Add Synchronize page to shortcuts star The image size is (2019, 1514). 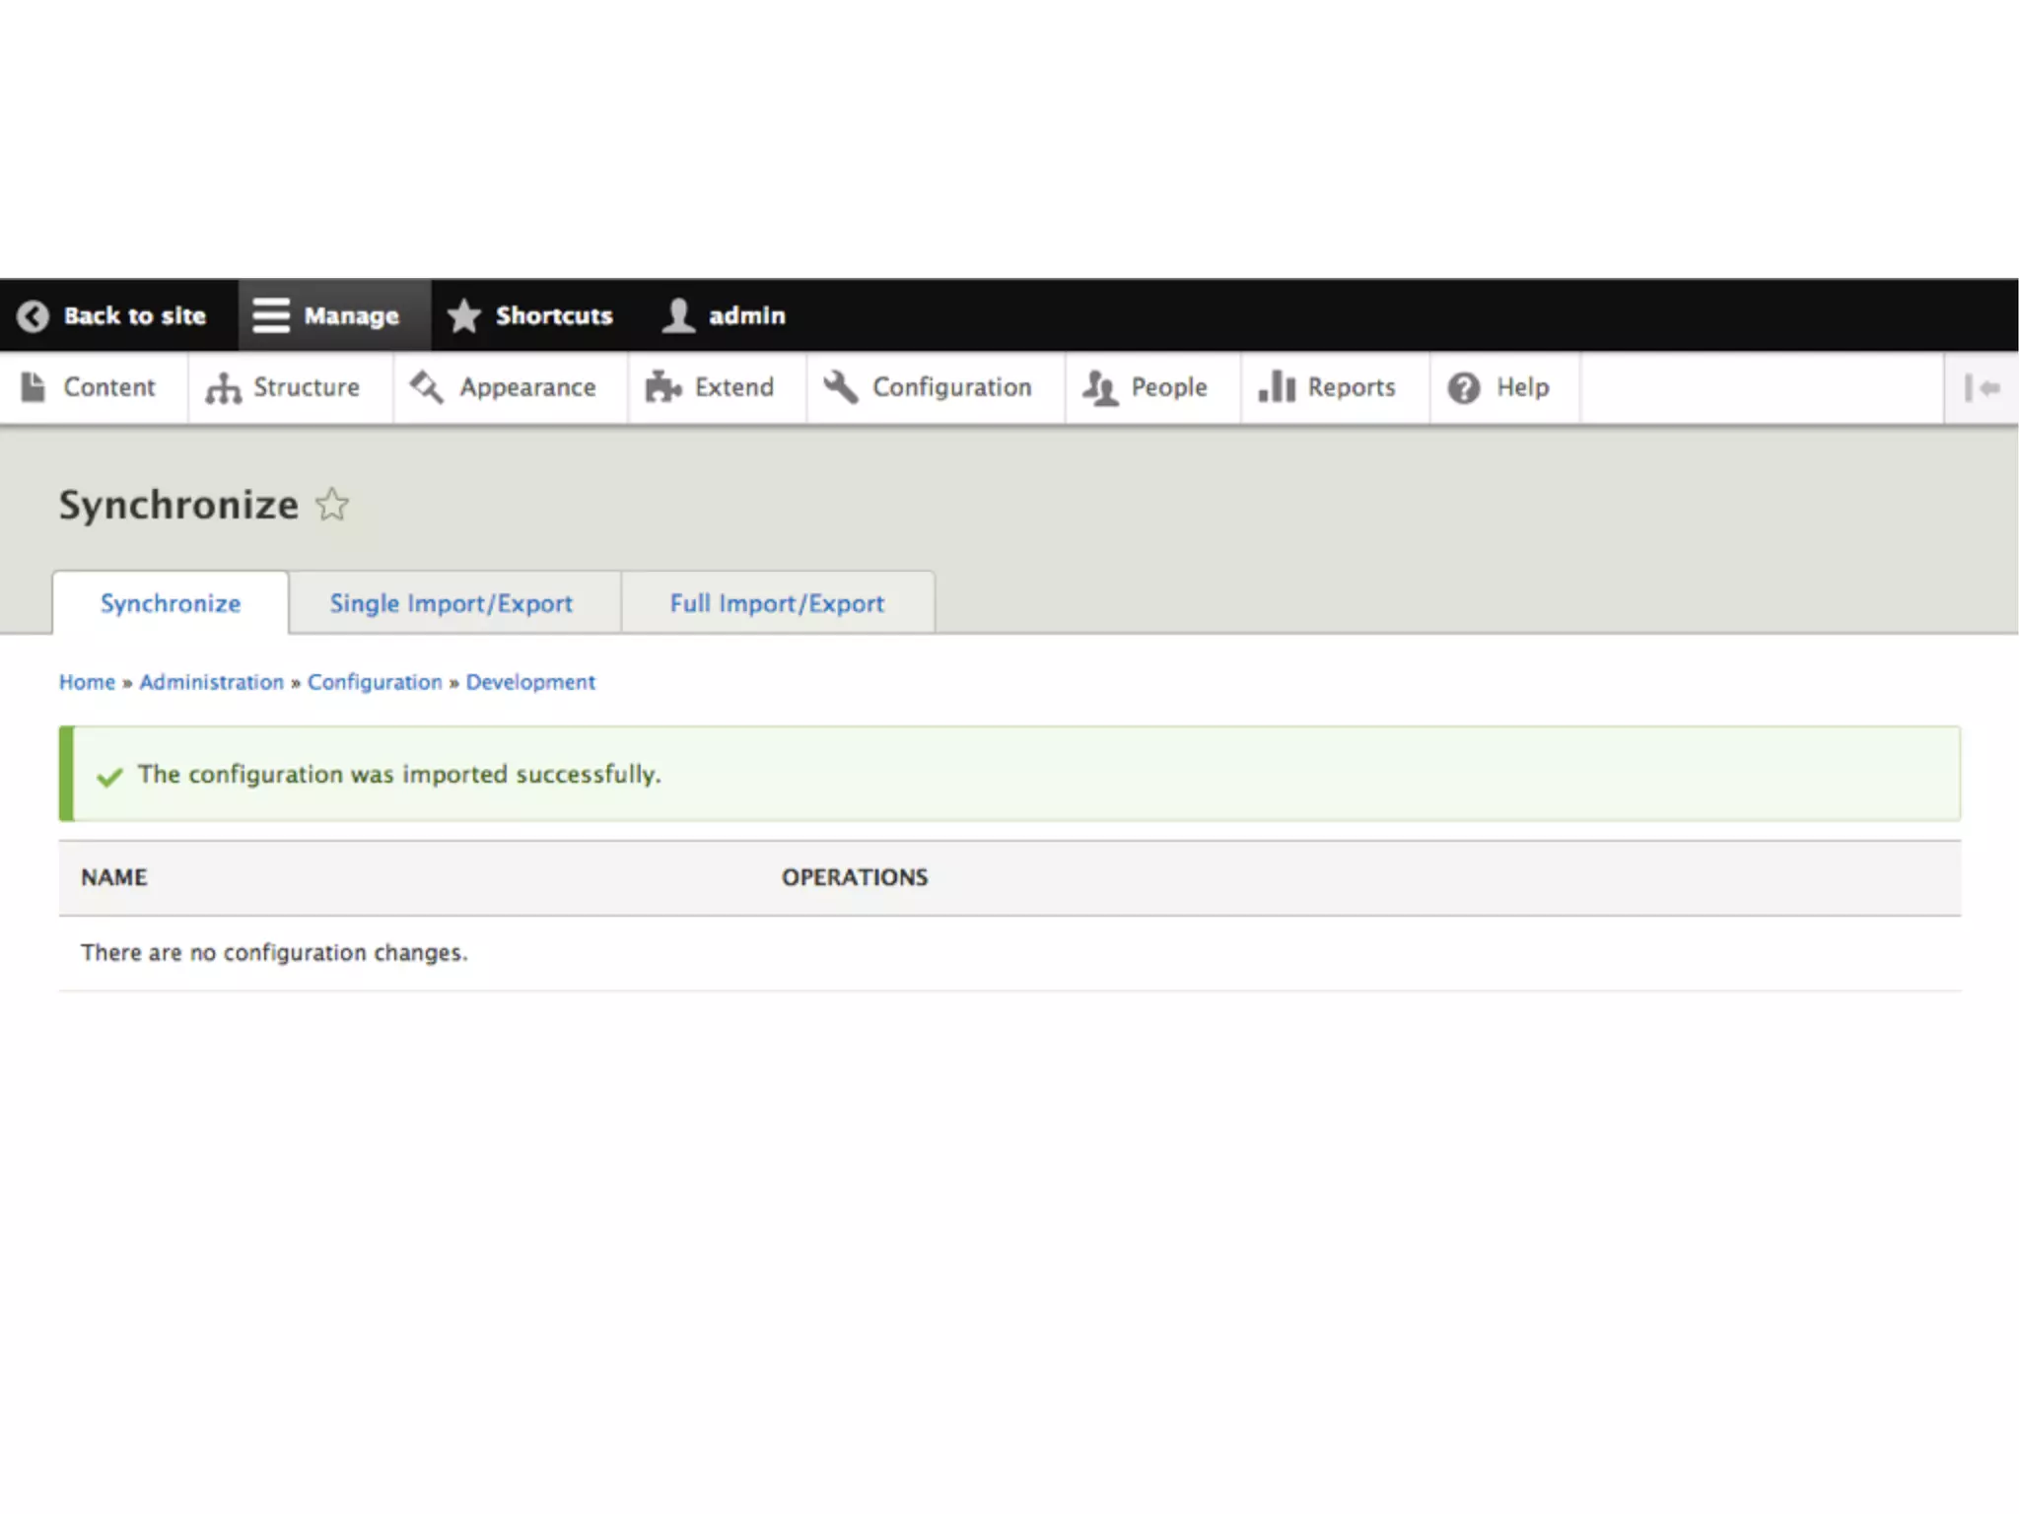332,505
